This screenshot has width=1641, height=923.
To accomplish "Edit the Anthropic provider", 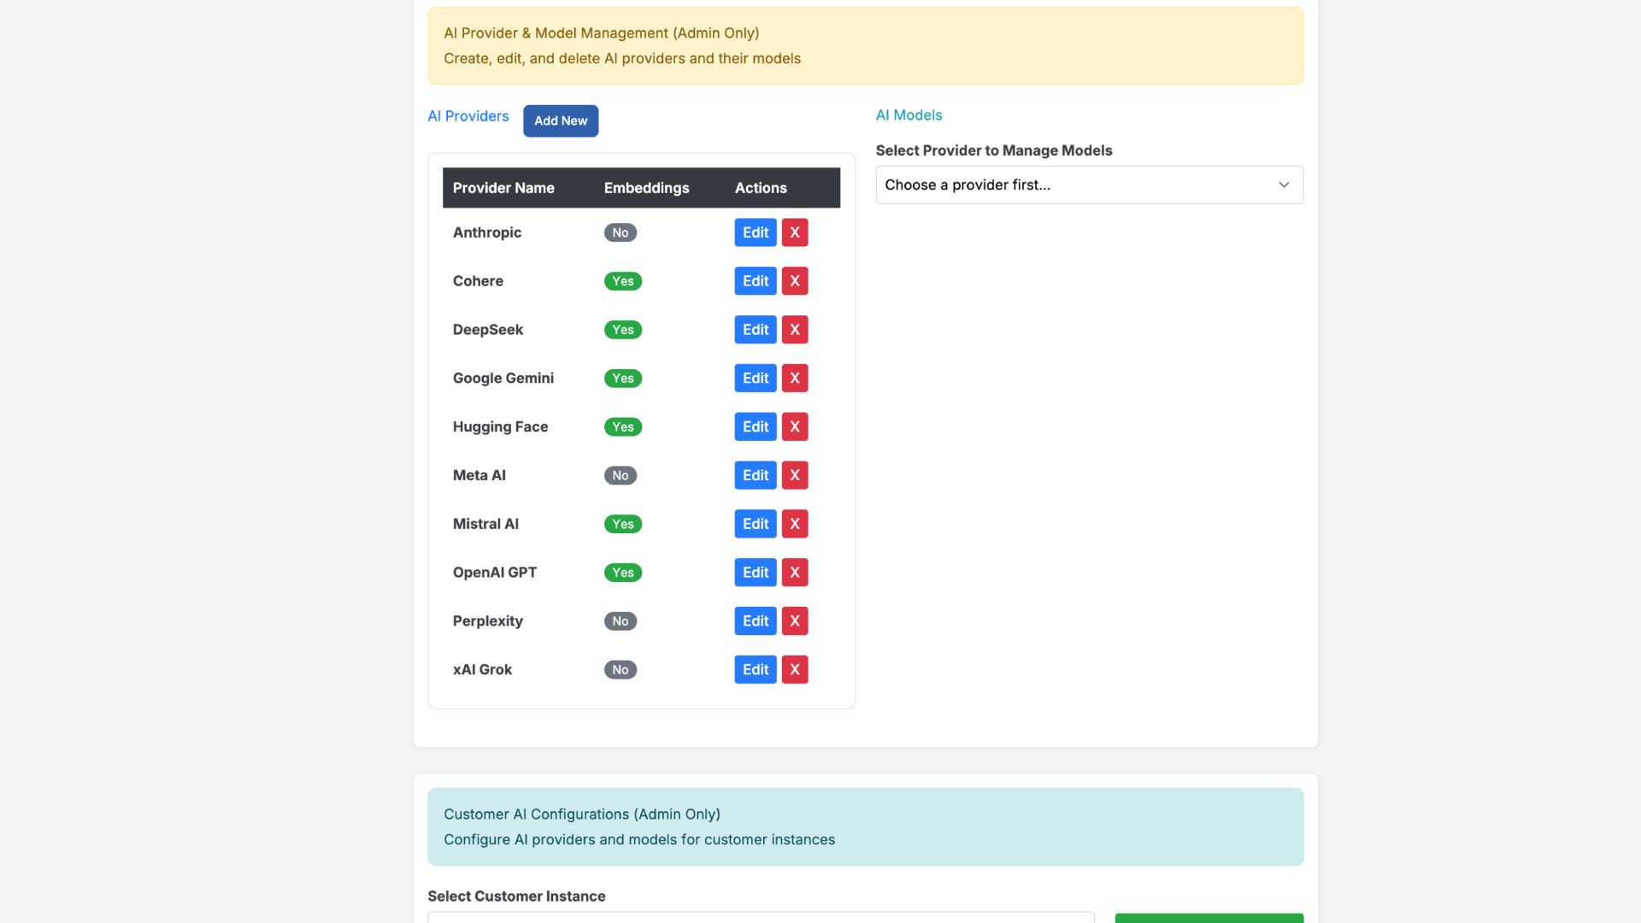I will pyautogui.click(x=755, y=232).
